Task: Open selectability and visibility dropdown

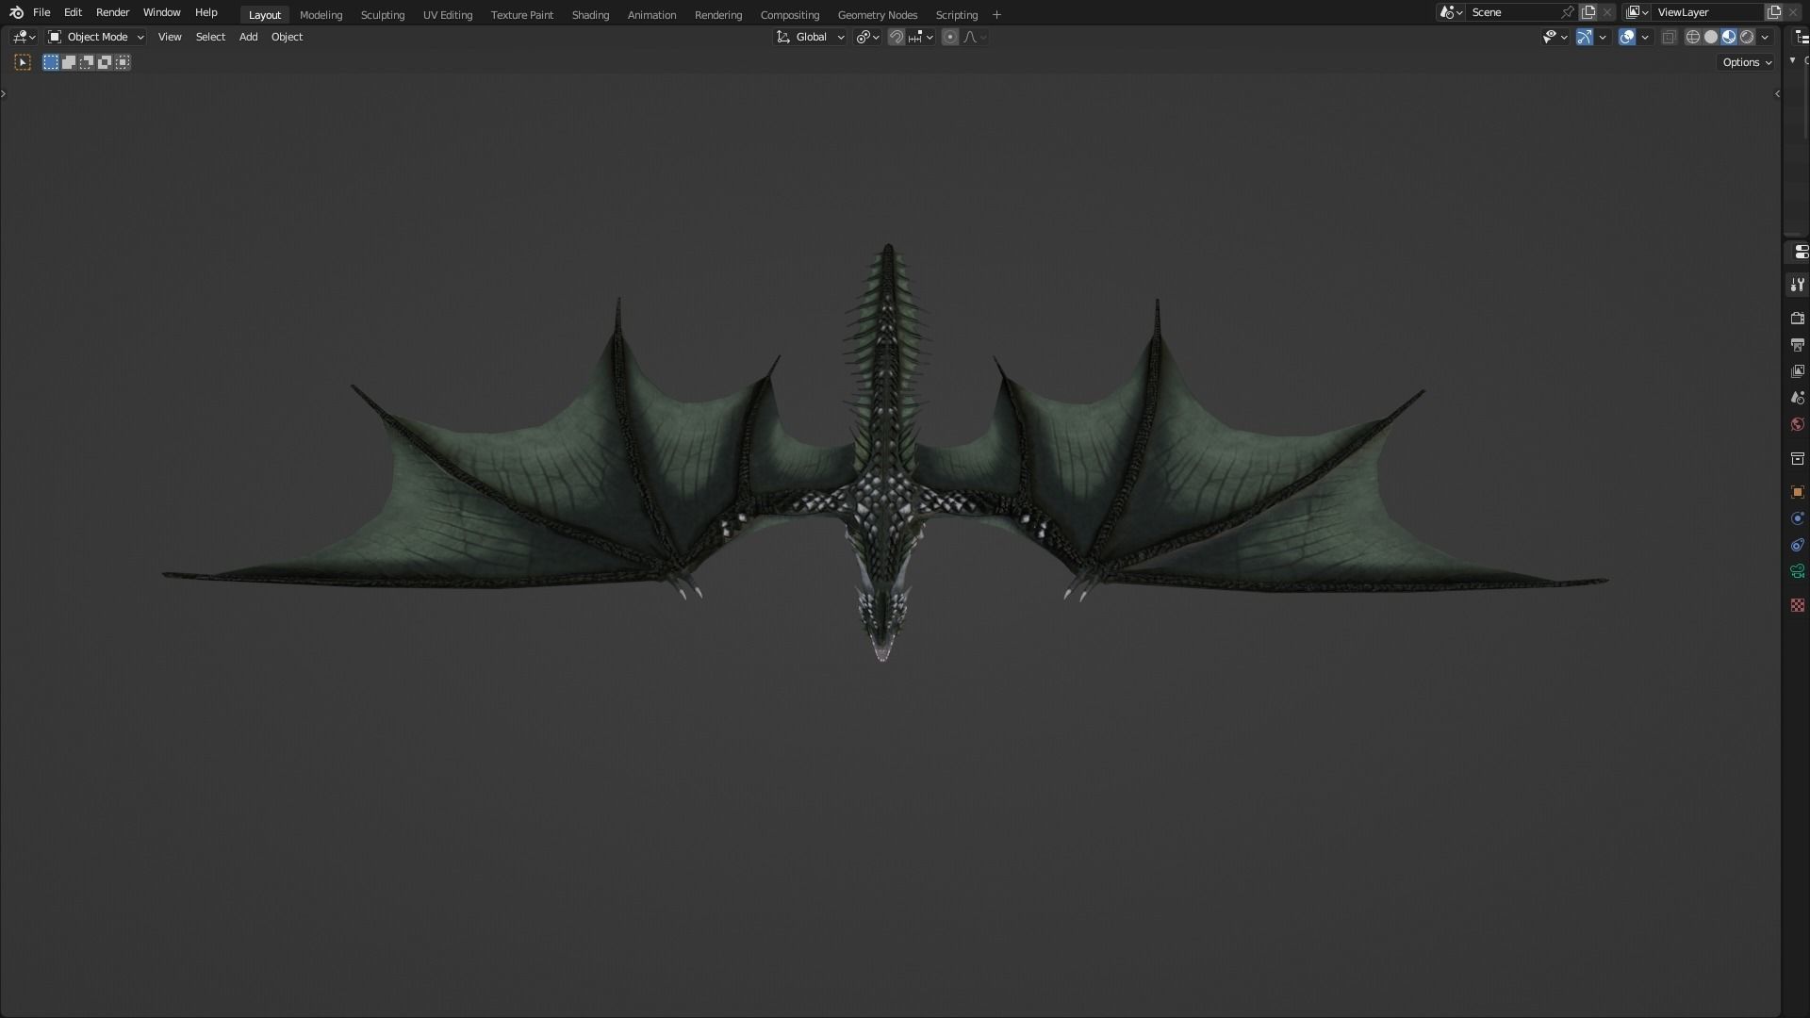Action: [x=1555, y=37]
